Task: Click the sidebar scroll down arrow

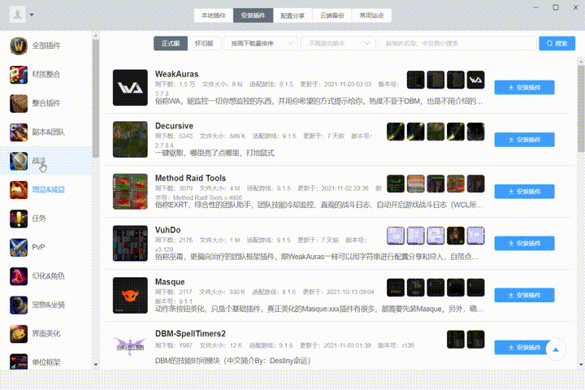Action: click(x=96, y=365)
